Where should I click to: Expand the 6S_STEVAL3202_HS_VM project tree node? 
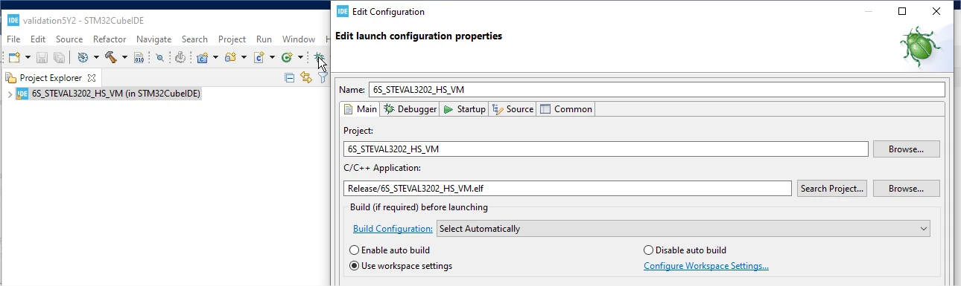coord(9,94)
